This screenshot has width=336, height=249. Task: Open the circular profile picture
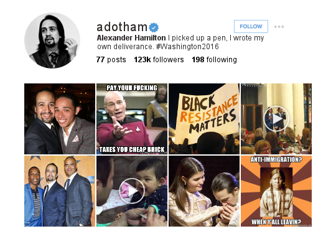[52, 40]
